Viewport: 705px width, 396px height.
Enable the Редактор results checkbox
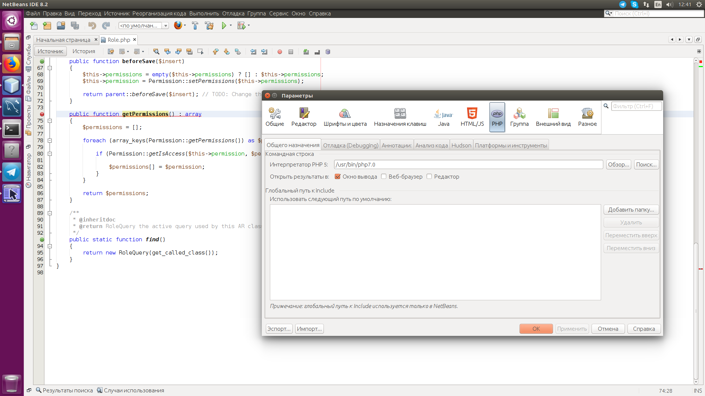tap(429, 176)
